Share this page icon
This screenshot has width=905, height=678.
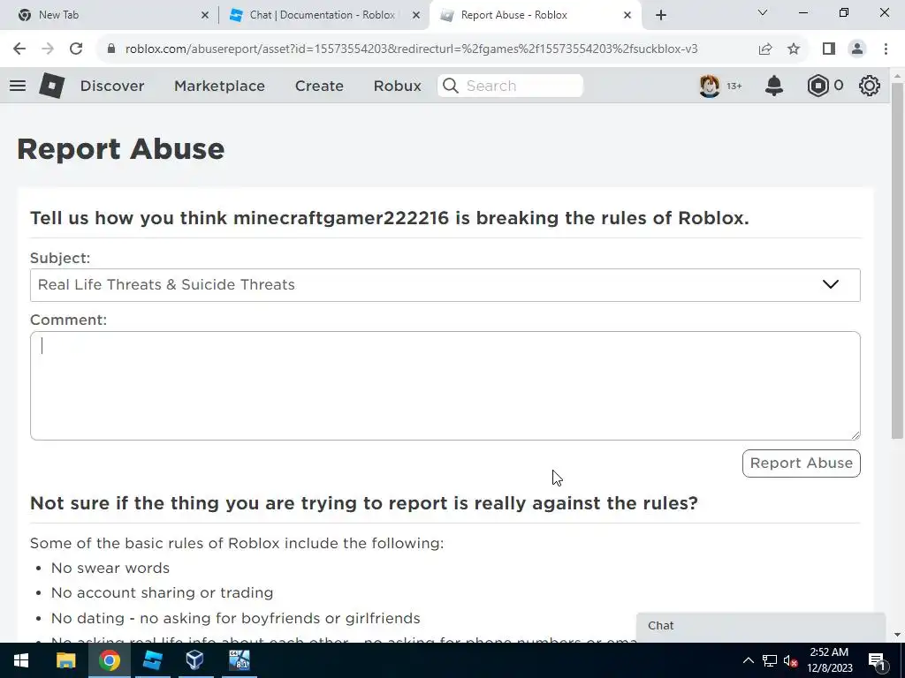(x=765, y=49)
